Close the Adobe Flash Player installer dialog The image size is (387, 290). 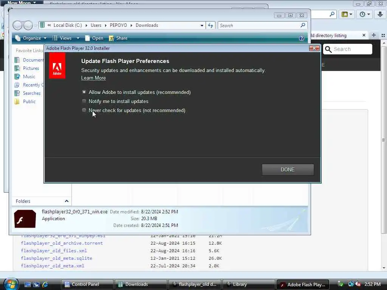coord(314,48)
